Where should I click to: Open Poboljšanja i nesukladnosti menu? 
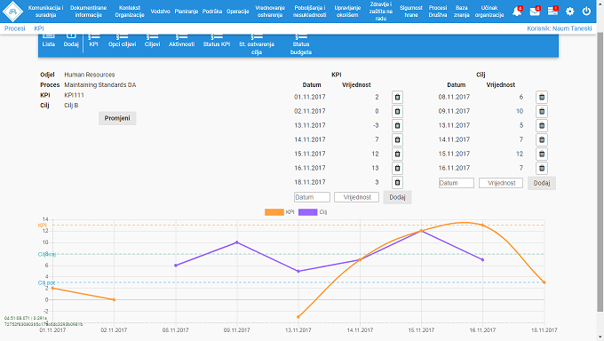[x=309, y=12]
